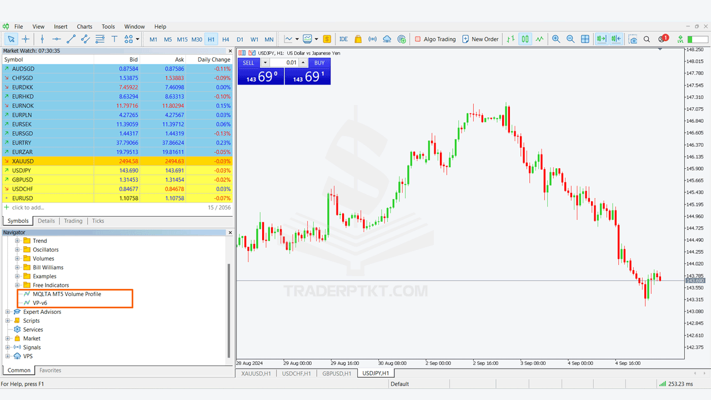Click 'click to add...' symbol field

pyautogui.click(x=28, y=207)
